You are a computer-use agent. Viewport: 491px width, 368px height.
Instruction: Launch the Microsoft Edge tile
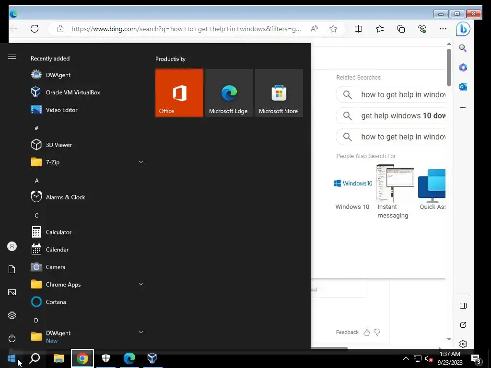pos(229,93)
